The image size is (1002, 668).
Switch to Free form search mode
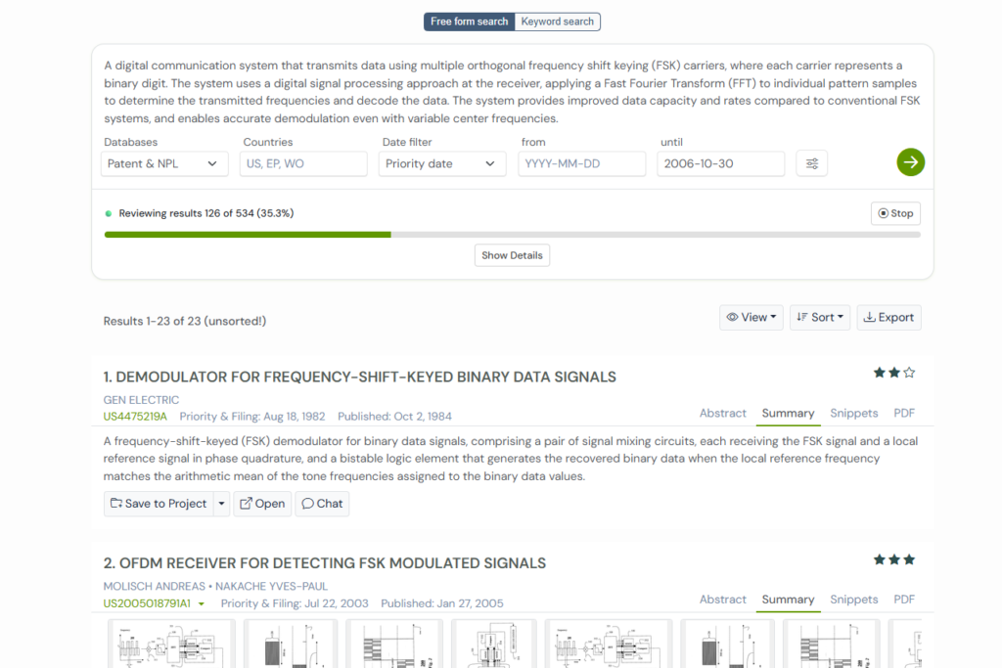coord(469,22)
